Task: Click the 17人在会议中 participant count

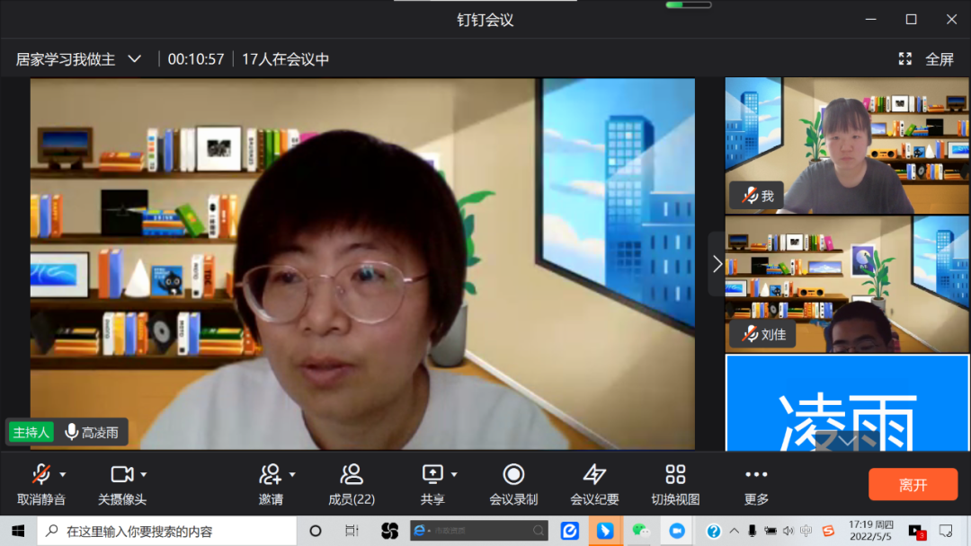Action: click(285, 59)
